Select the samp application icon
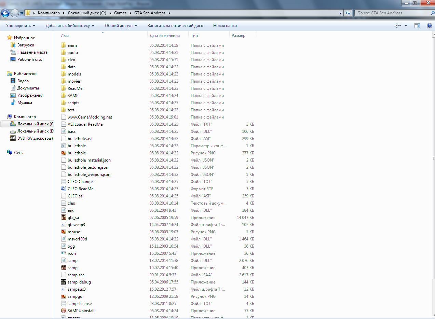 [63, 268]
